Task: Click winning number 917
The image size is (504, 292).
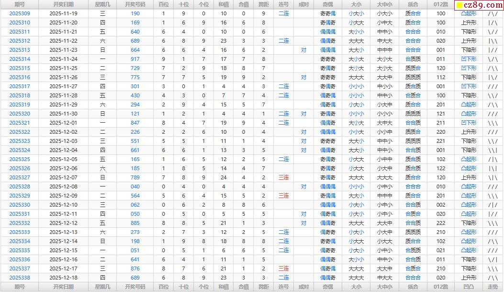Action: [x=135, y=59]
